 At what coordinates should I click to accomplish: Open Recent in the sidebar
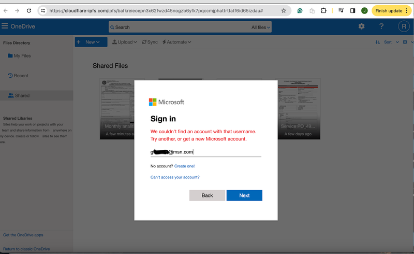(18, 75)
